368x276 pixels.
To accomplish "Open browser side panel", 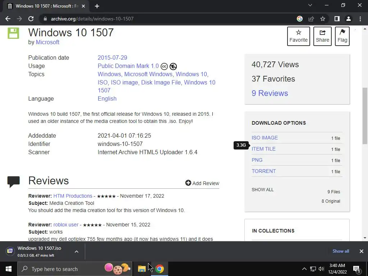I will coord(337,19).
